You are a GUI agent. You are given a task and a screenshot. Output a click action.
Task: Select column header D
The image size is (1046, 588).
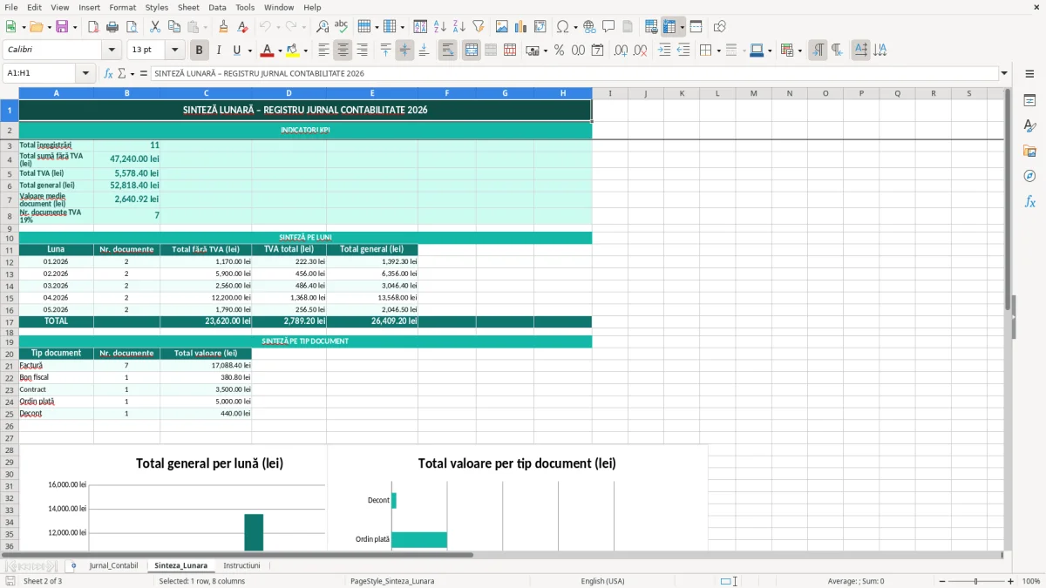(289, 93)
